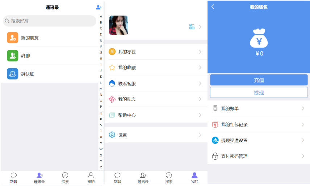Jump to letter M in contacts index
This screenshot has width=310, height=186.
[x=101, y=89]
